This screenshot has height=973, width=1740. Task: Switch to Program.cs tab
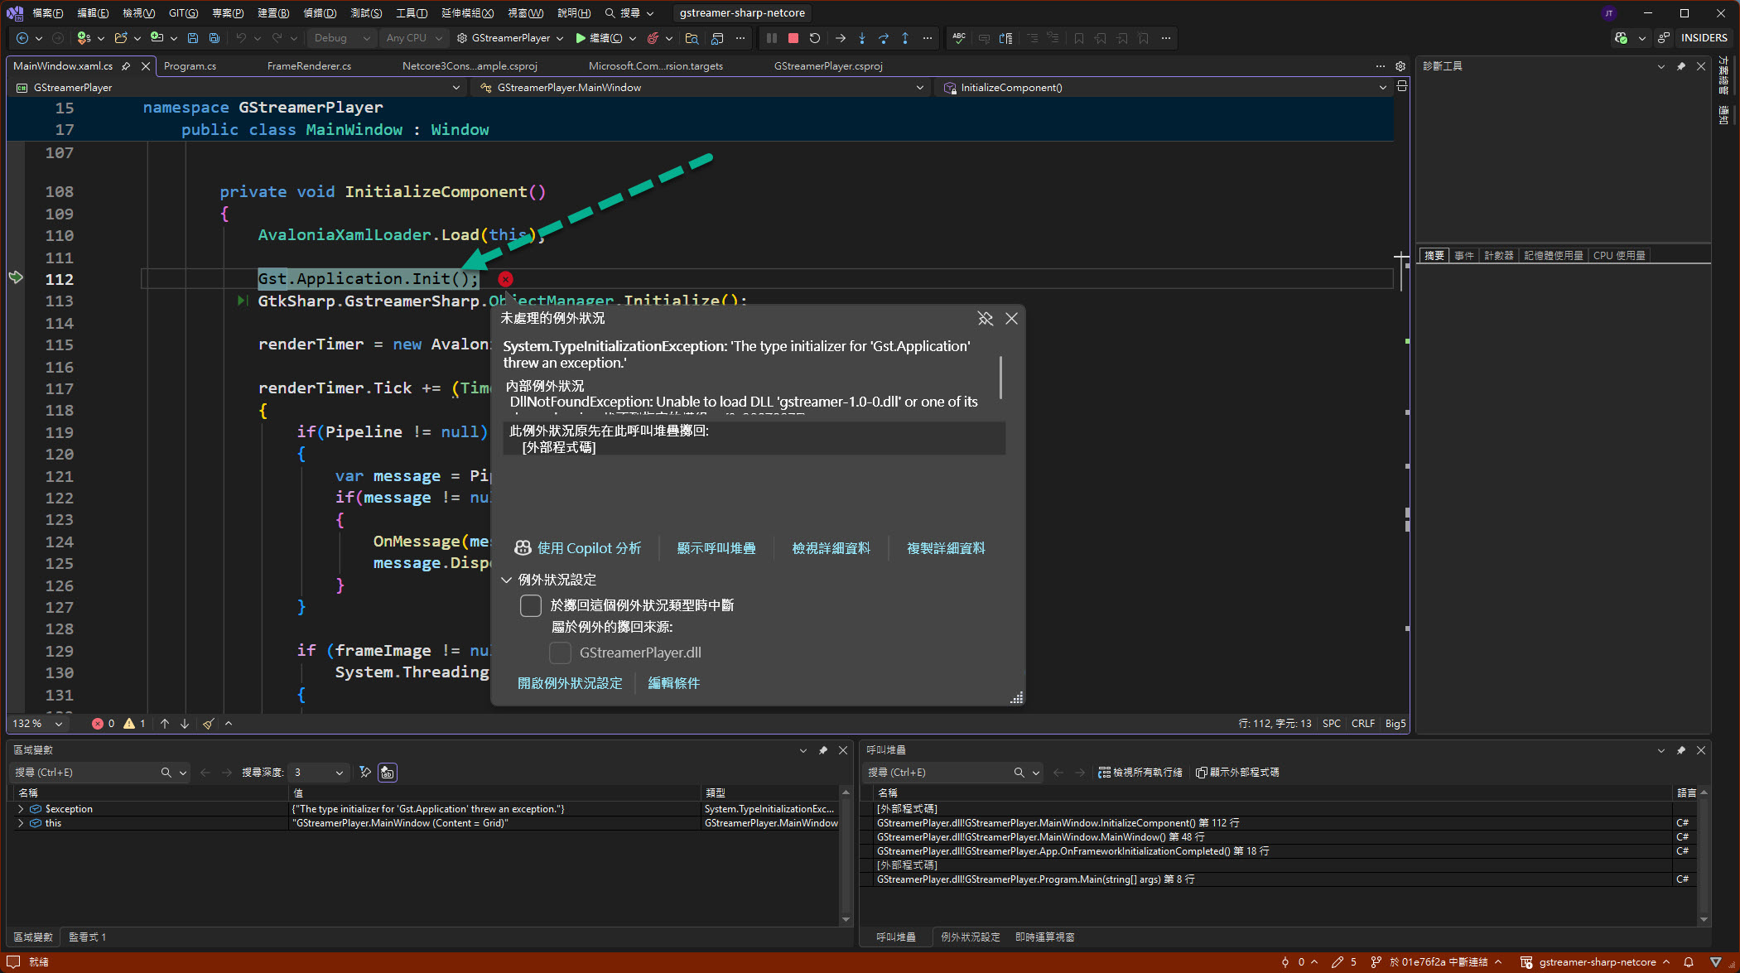click(190, 65)
